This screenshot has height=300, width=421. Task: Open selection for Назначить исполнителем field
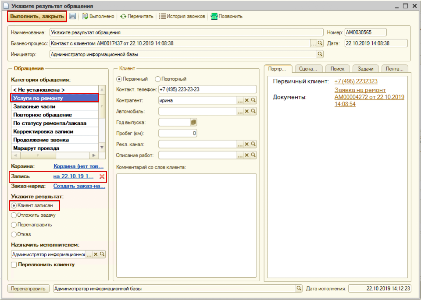coord(89,254)
